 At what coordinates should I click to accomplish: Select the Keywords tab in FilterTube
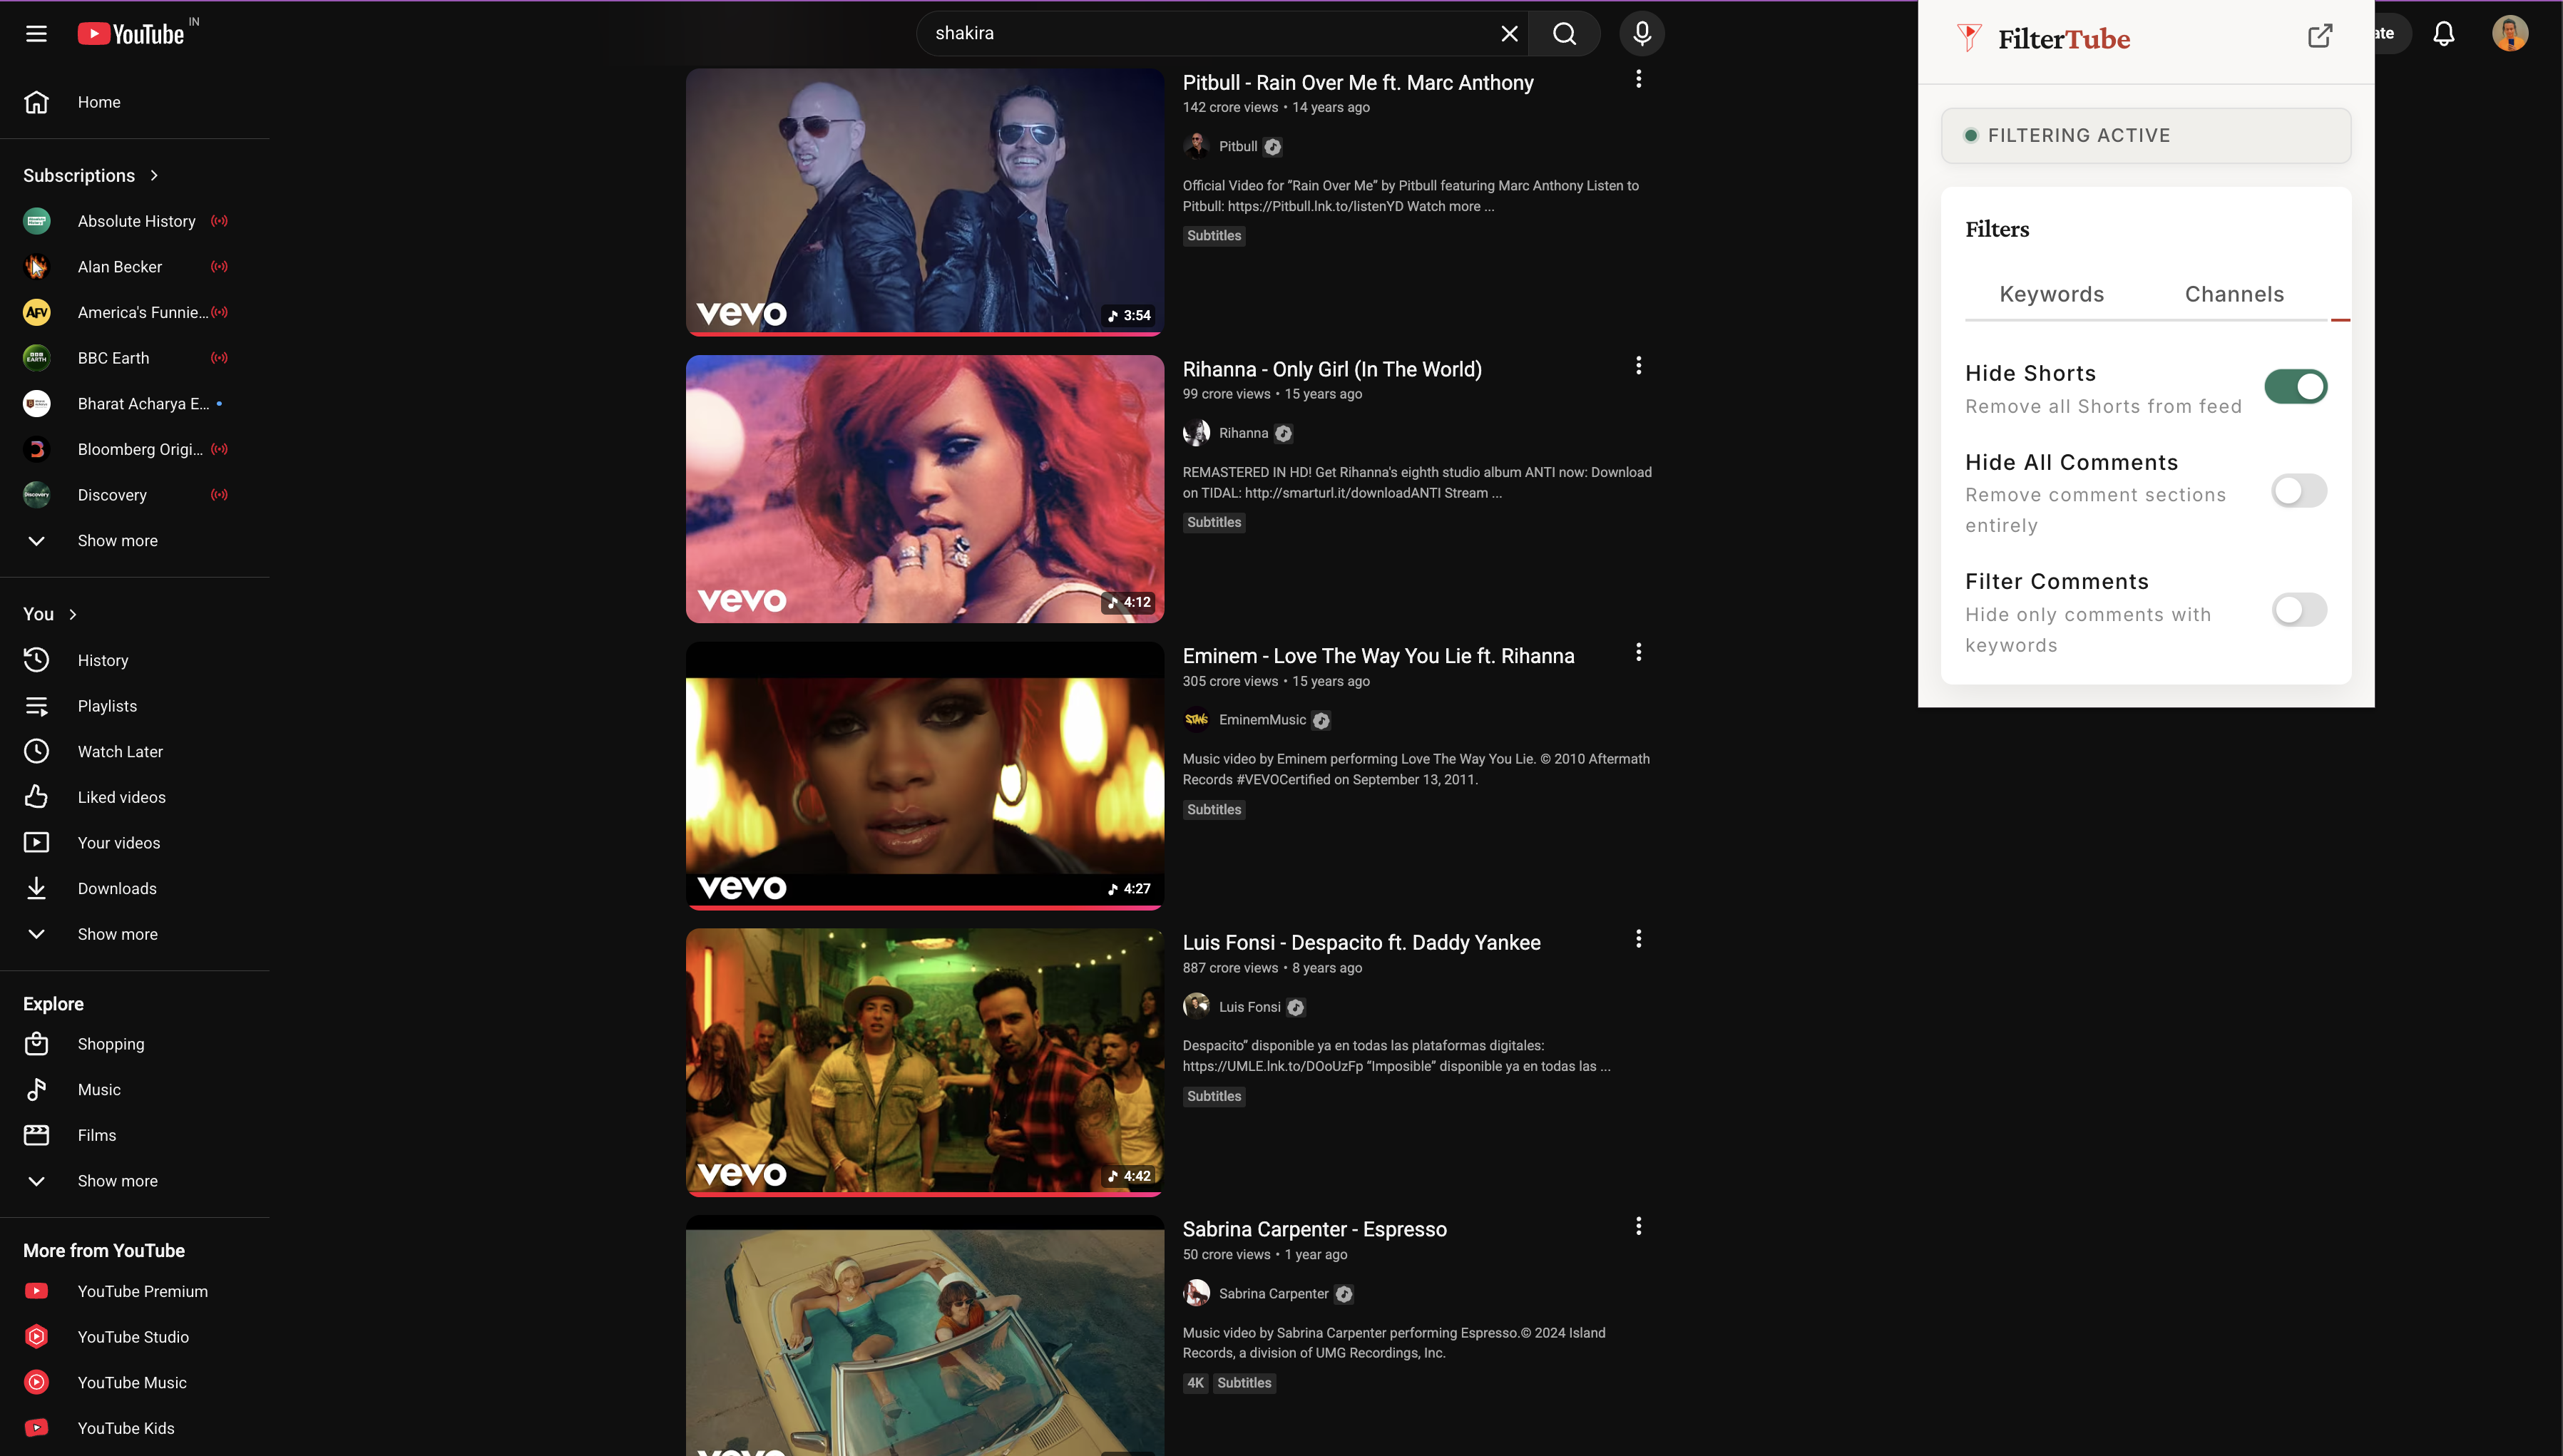[x=2051, y=293]
